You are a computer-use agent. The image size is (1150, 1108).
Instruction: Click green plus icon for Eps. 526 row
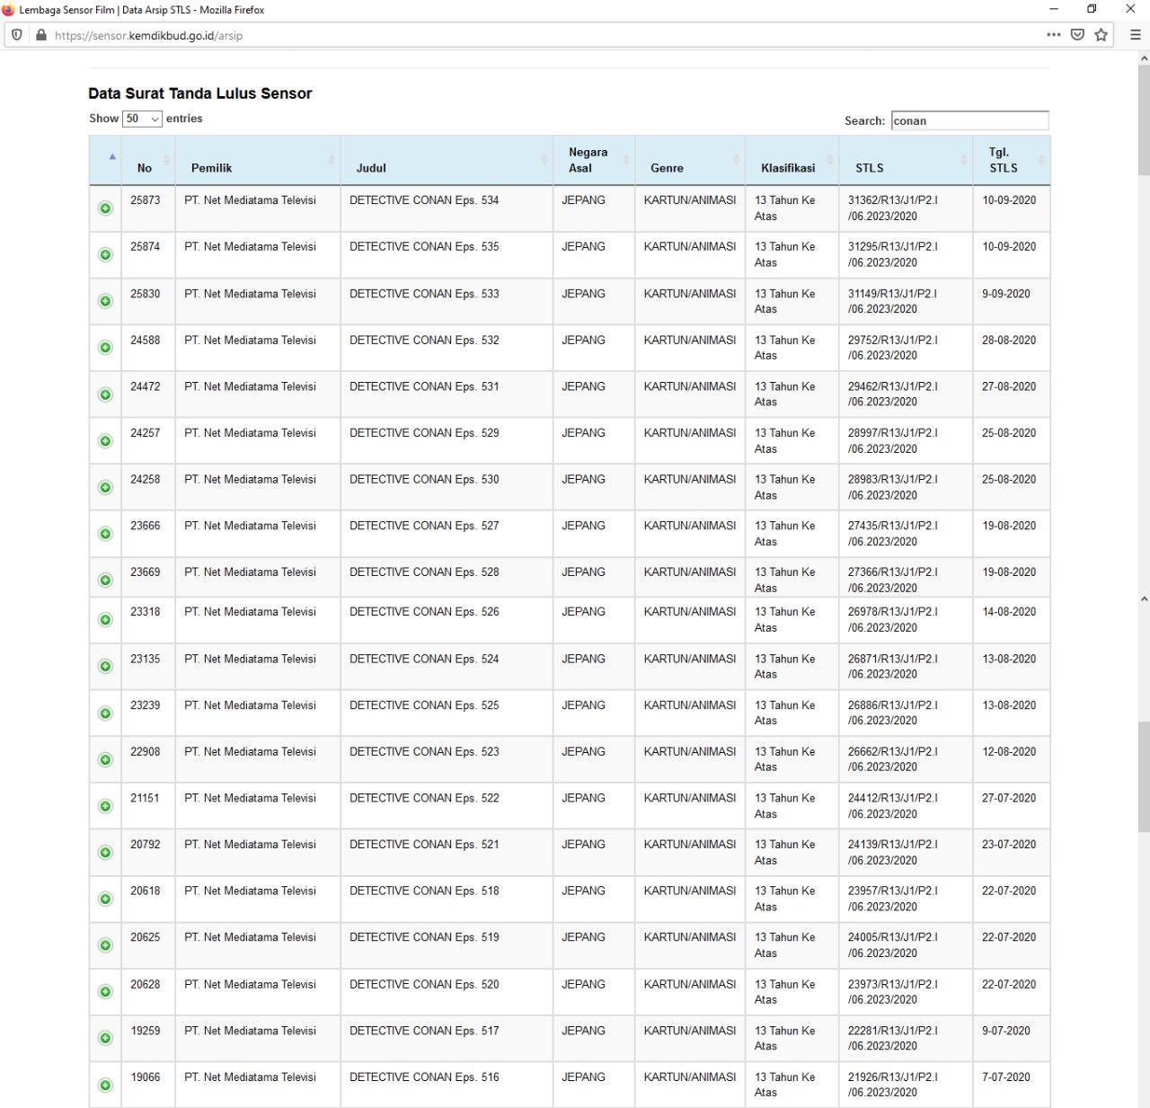(105, 620)
